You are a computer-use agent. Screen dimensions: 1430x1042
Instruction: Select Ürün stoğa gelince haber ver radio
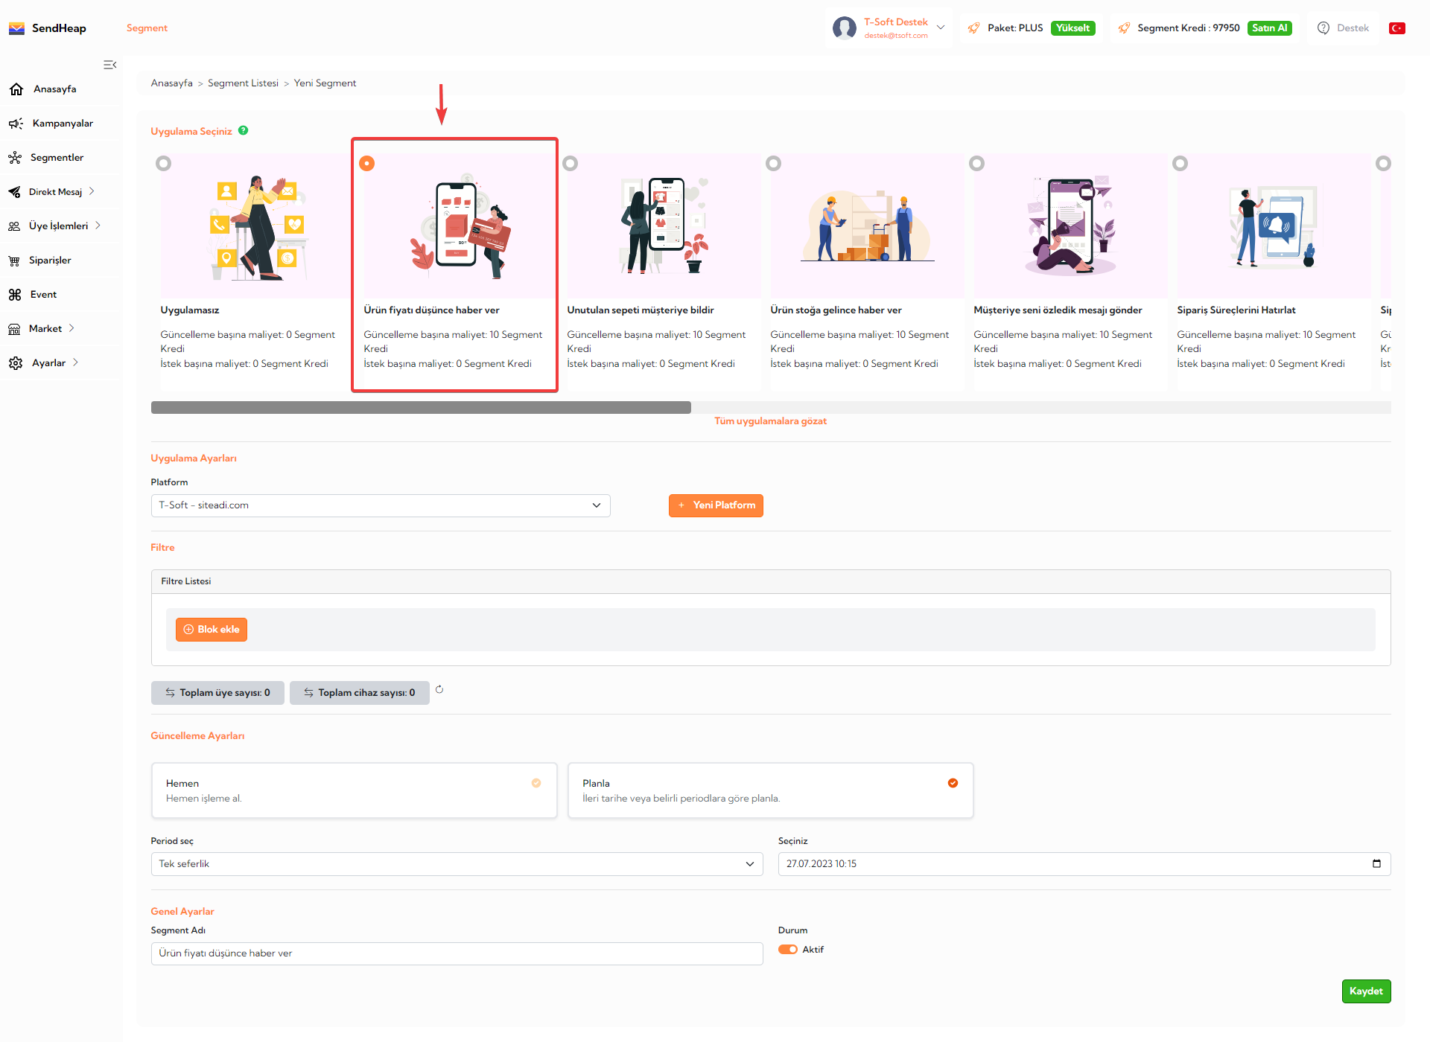point(773,163)
